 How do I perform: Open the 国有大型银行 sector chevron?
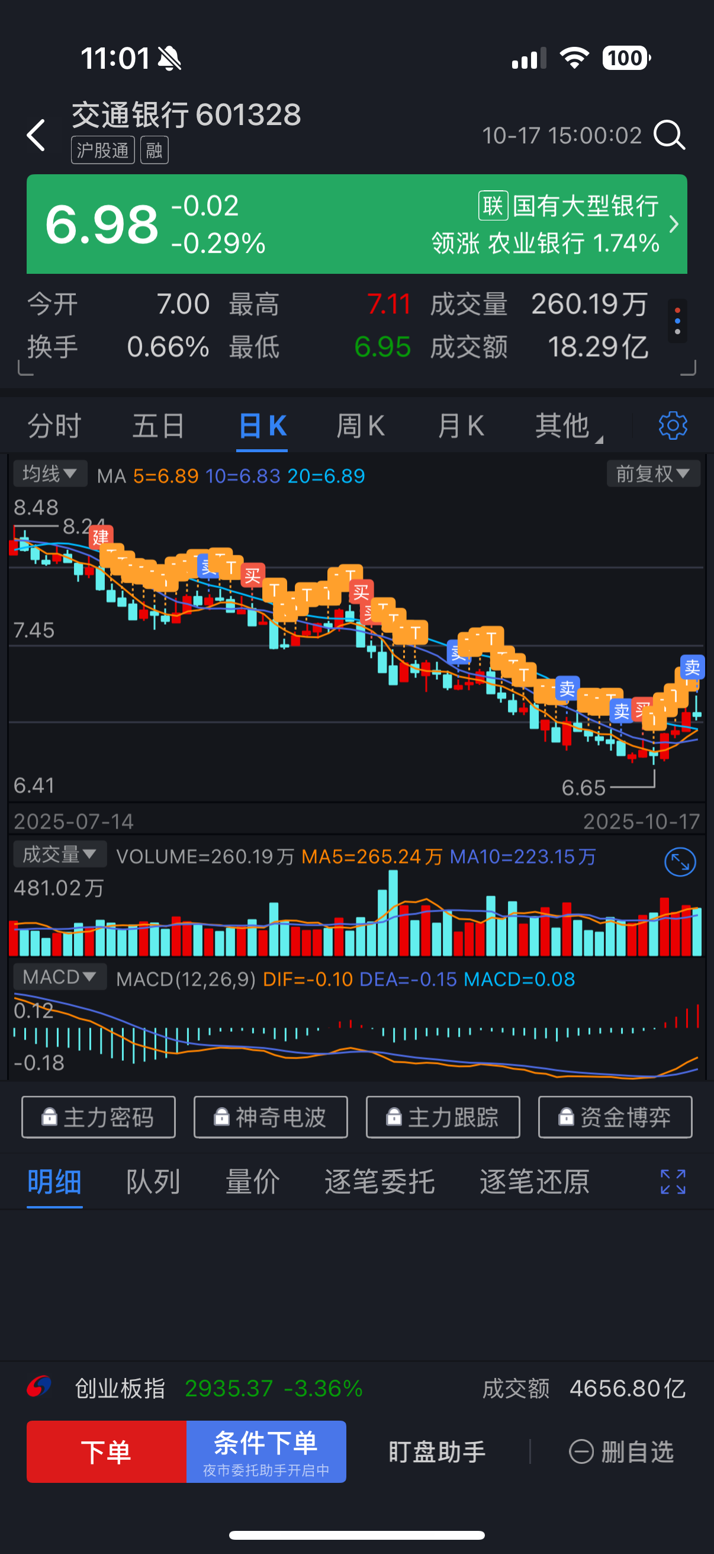coord(673,225)
